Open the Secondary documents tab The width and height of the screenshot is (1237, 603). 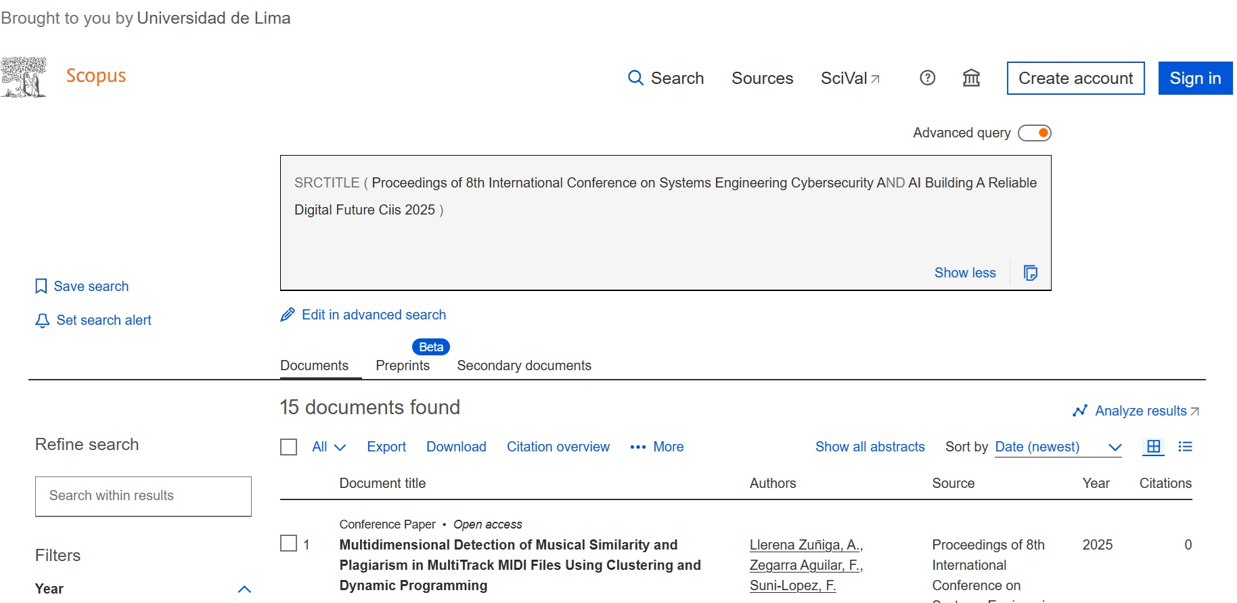pyautogui.click(x=524, y=365)
